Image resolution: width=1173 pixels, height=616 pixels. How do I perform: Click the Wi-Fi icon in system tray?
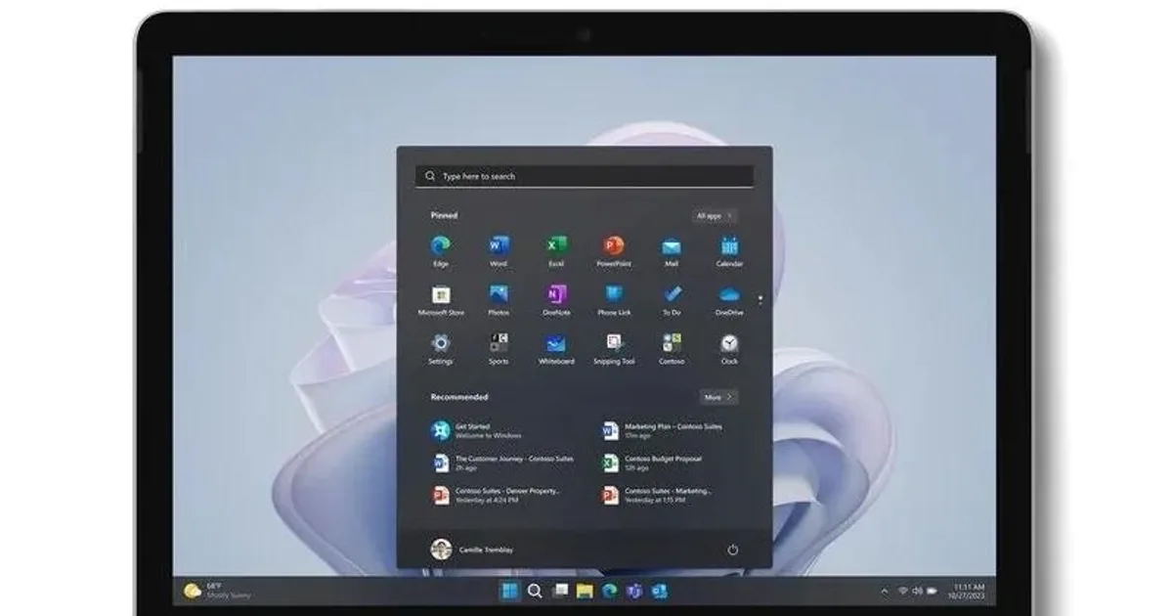[x=902, y=591]
